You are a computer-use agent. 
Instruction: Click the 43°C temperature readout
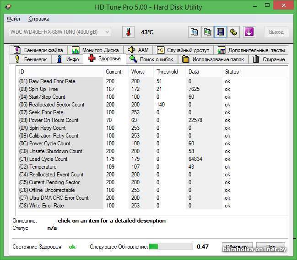[x=147, y=32]
